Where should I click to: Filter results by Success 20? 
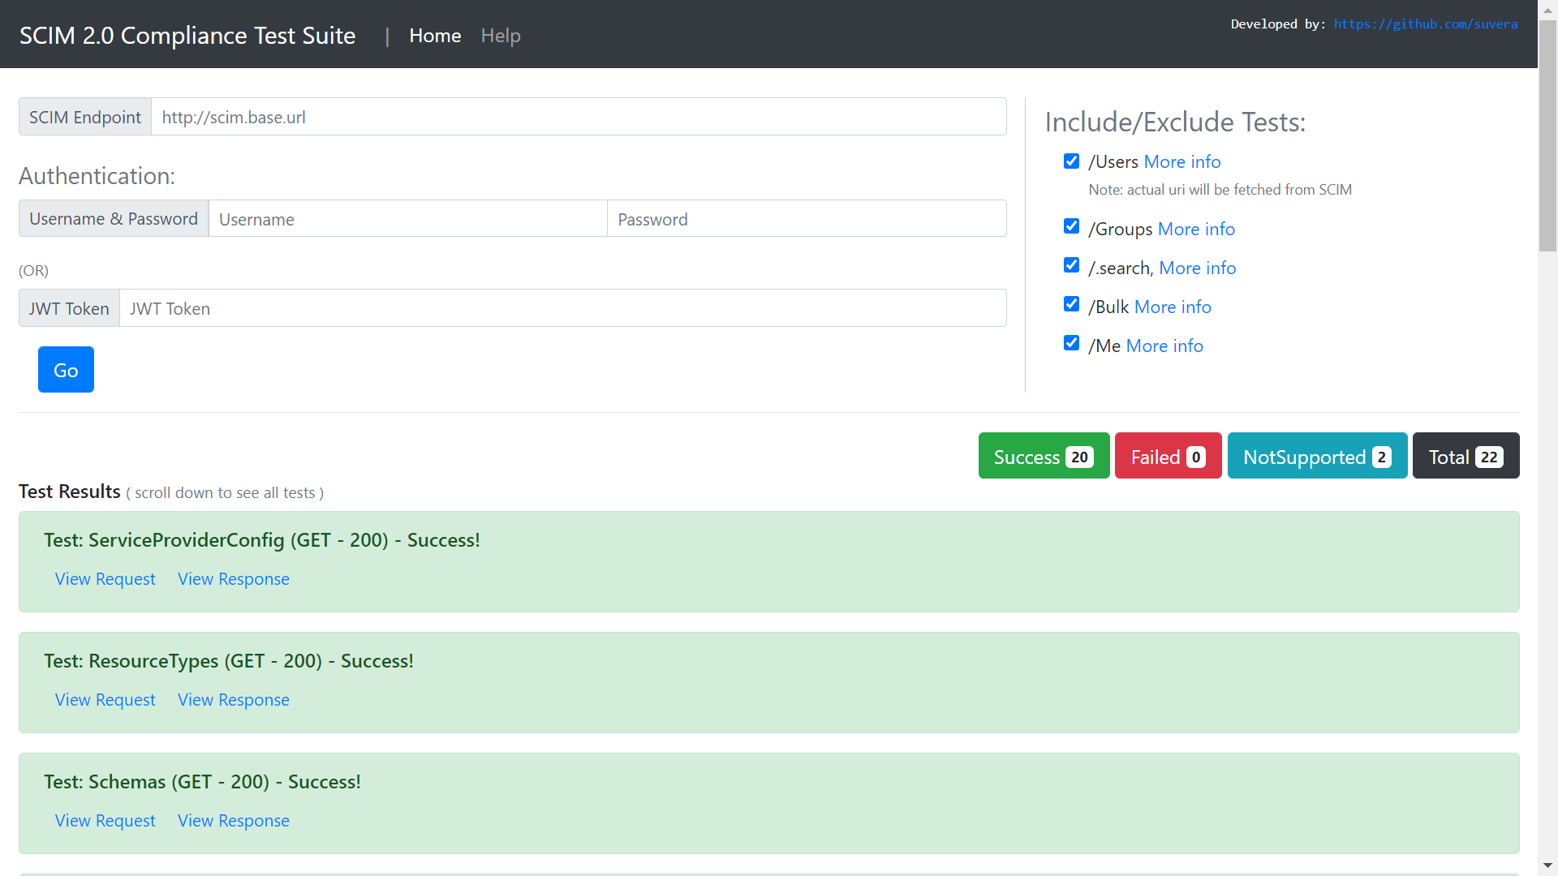pos(1044,456)
